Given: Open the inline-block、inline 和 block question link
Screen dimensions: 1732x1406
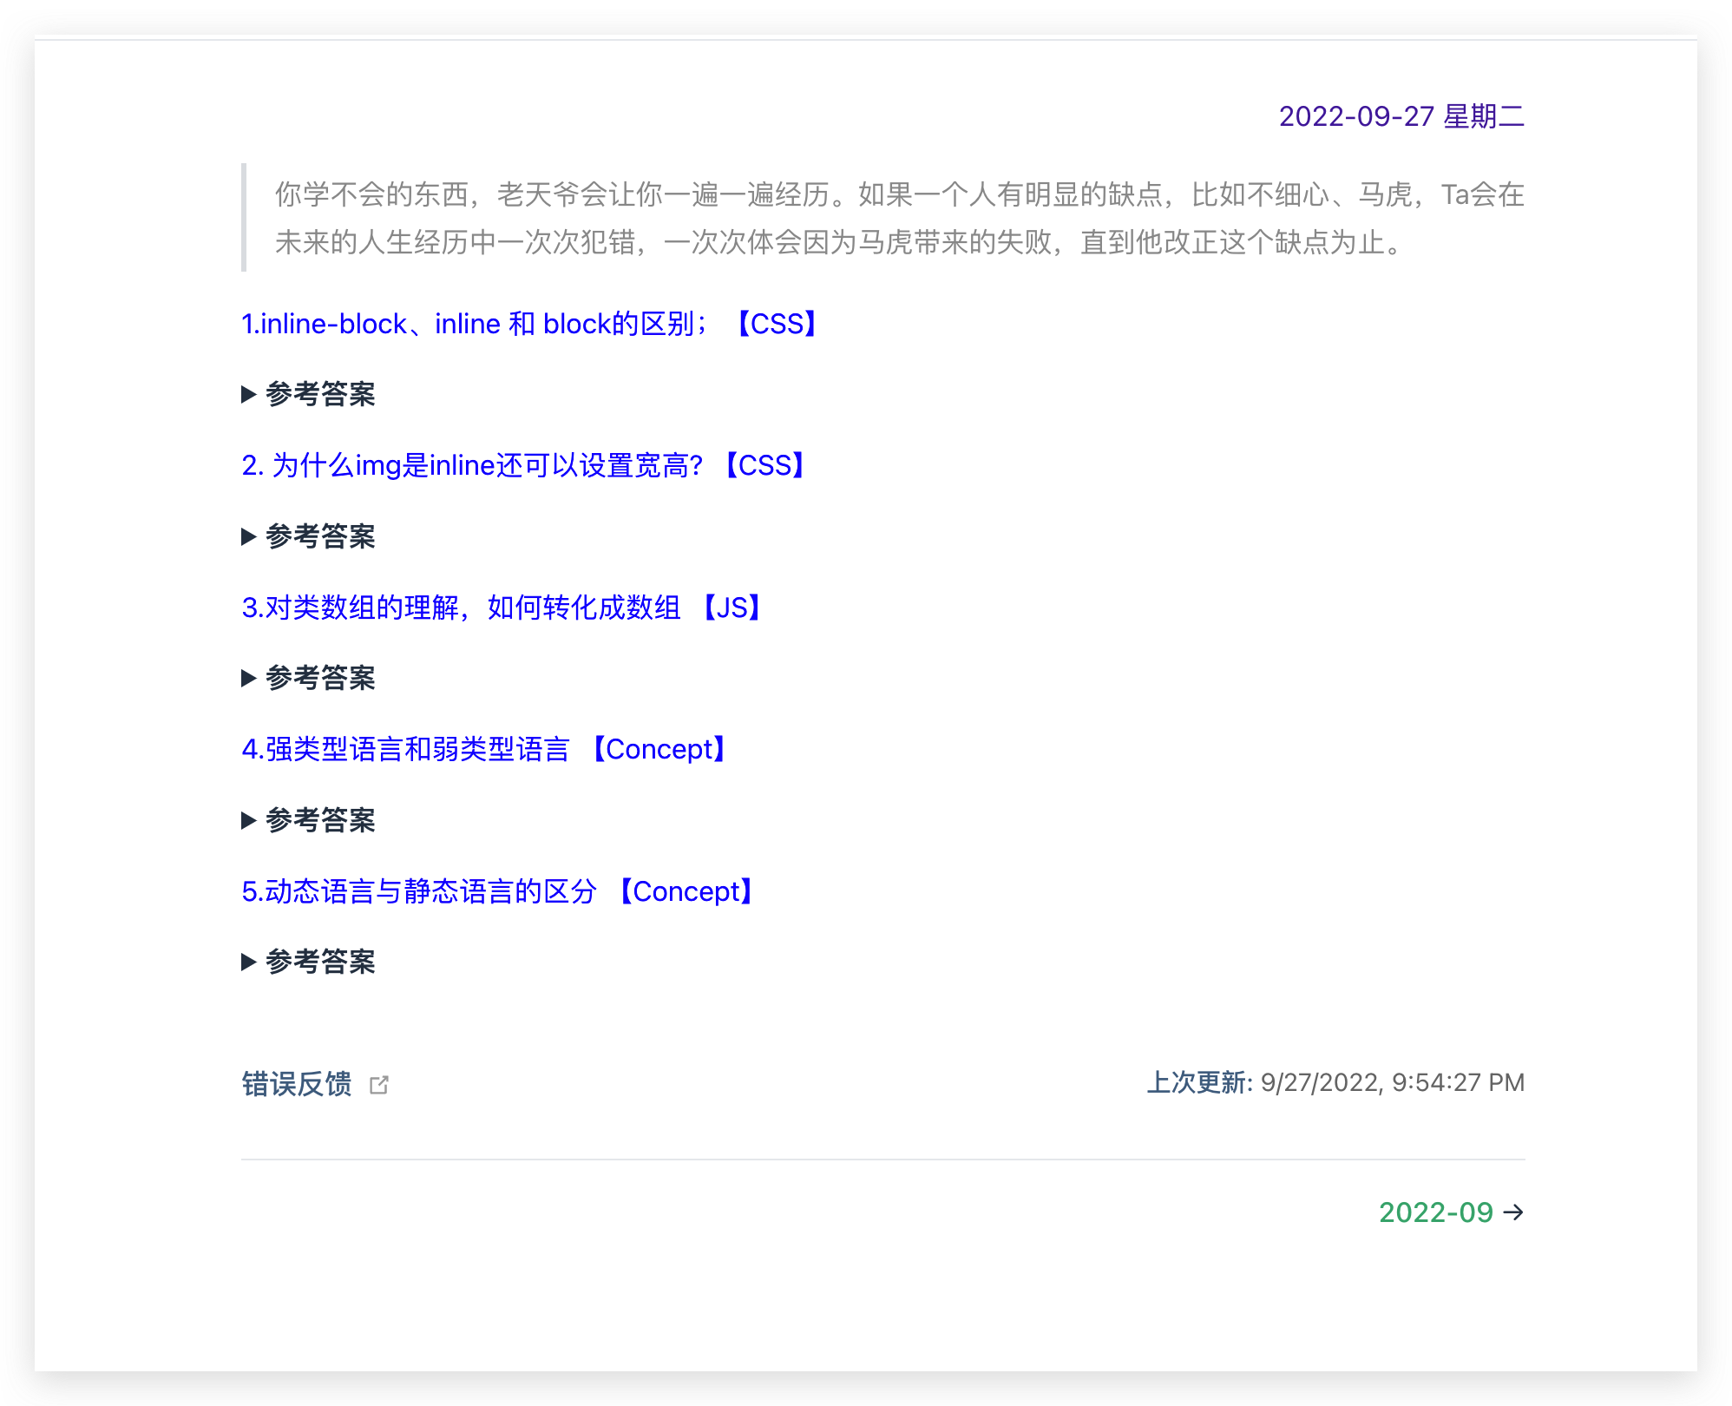Looking at the screenshot, I should pos(473,324).
